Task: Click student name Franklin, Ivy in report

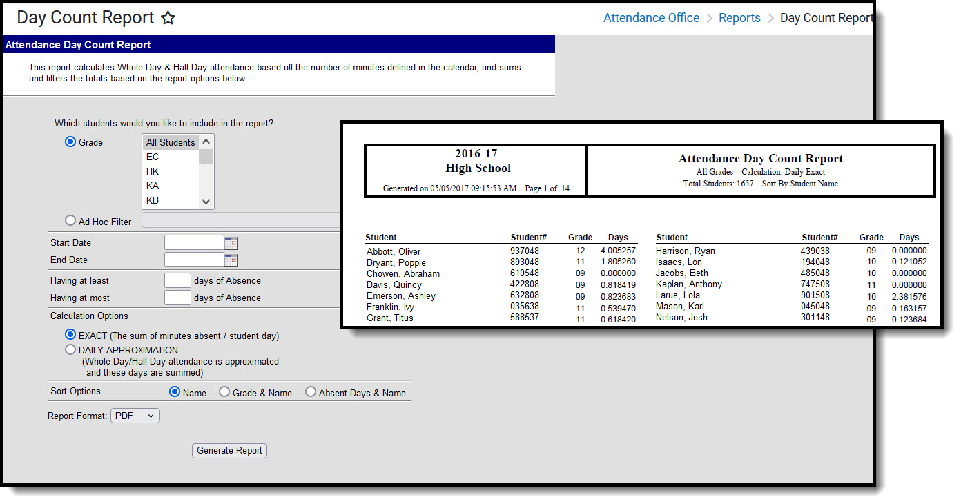Action: [x=391, y=307]
